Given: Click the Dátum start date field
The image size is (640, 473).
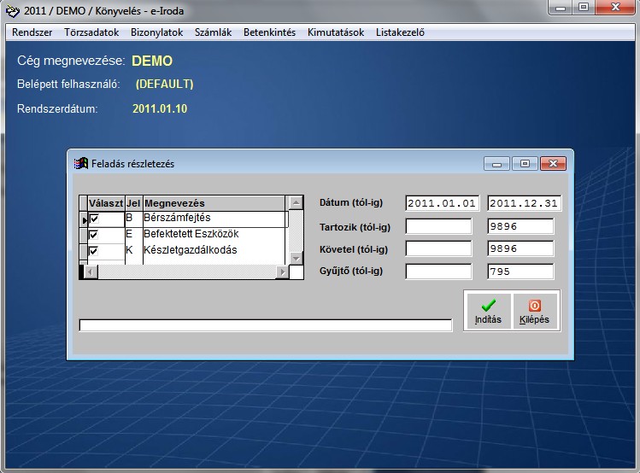Looking at the screenshot, I should tap(443, 203).
